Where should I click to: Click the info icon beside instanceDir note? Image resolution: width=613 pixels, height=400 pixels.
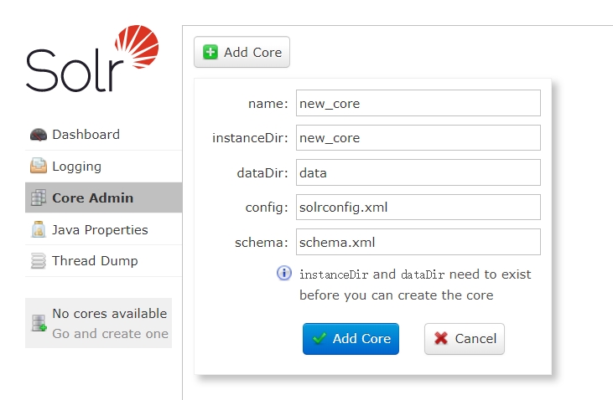point(284,273)
